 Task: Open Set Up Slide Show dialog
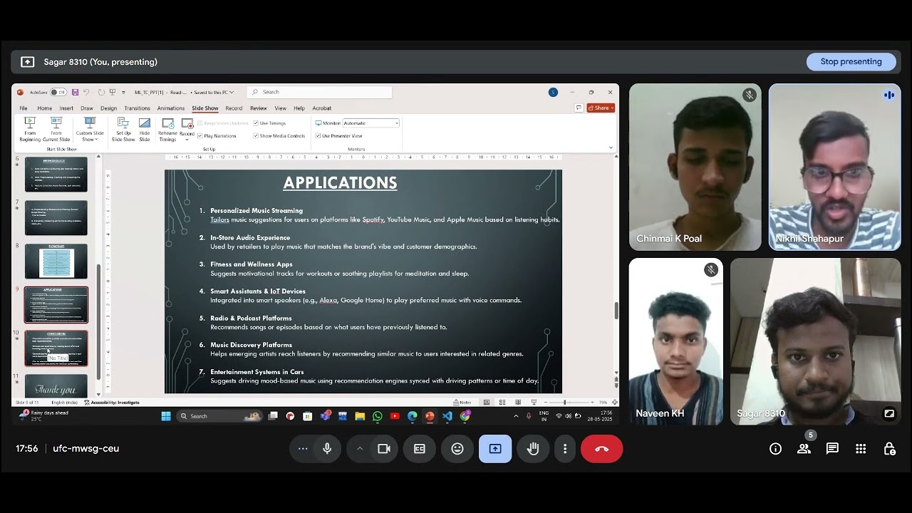[123, 129]
